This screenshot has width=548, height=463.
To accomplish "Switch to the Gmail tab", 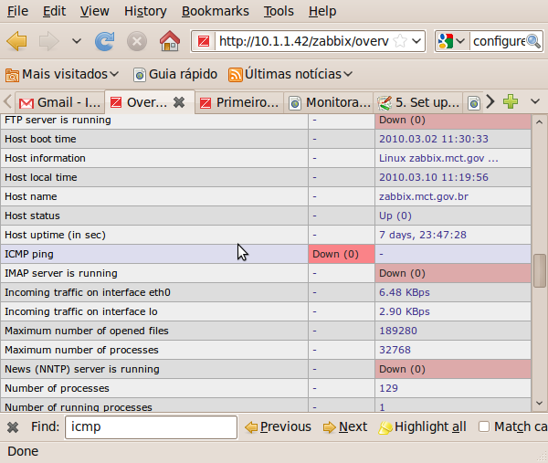I will 59,102.
